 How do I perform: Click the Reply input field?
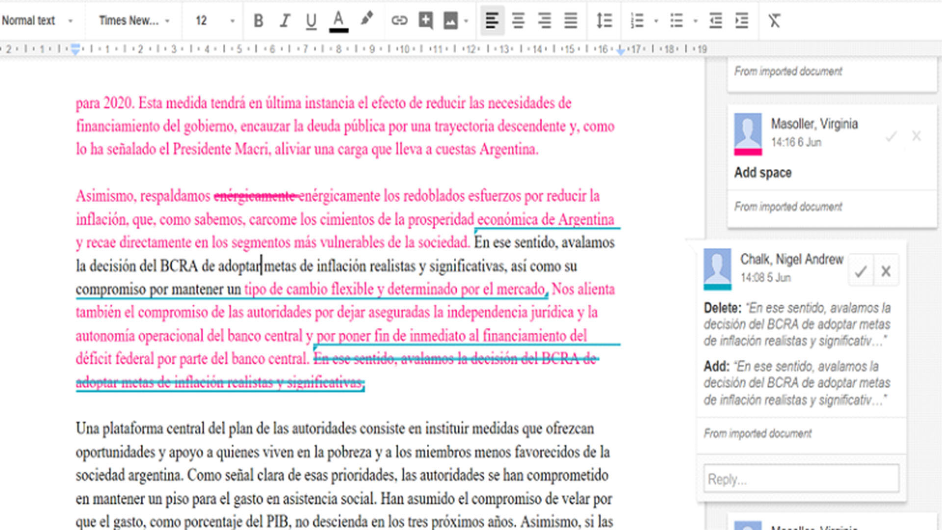tap(801, 478)
